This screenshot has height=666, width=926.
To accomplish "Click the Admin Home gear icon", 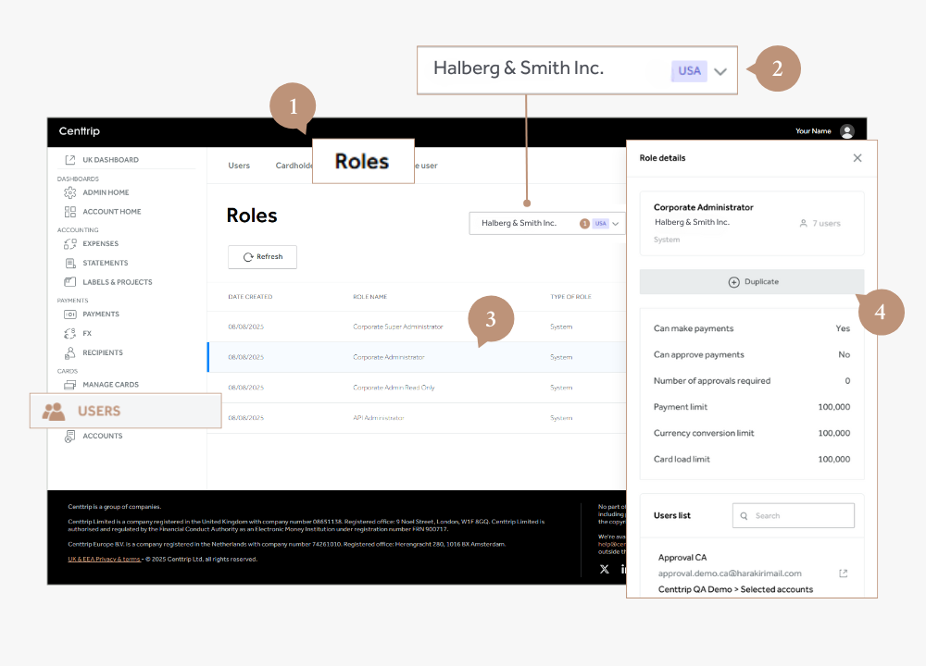I will pos(69,192).
